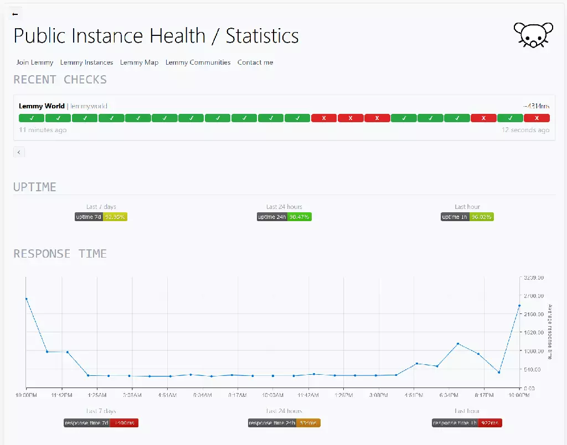Open the Lemmy Map page
Image resolution: width=567 pixels, height=445 pixels.
139,62
